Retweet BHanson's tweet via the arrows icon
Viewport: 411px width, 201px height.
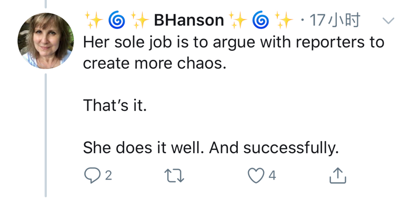click(x=174, y=175)
